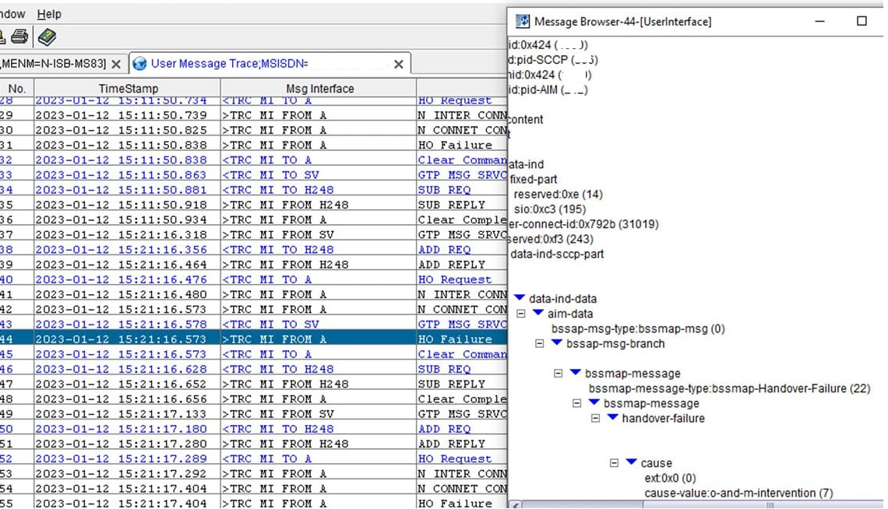The image size is (888, 509).
Task: Select N INTER CONN row at 15:21:16.480
Action: pyautogui.click(x=253, y=294)
